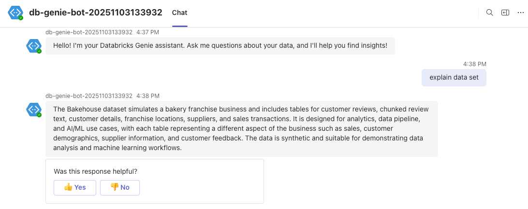
Task: Open the chat search magnifier icon
Action: point(489,13)
